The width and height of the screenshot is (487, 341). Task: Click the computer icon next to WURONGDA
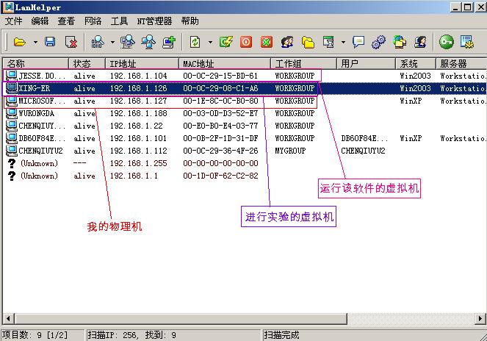coord(12,113)
